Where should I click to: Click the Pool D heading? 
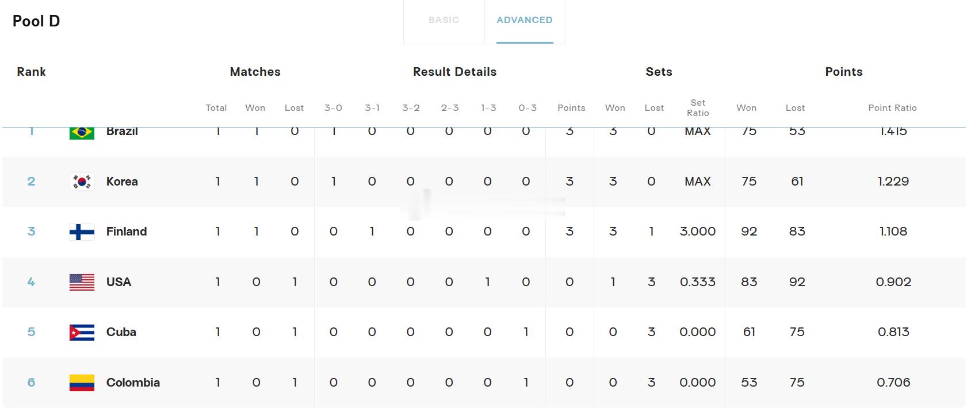[36, 21]
